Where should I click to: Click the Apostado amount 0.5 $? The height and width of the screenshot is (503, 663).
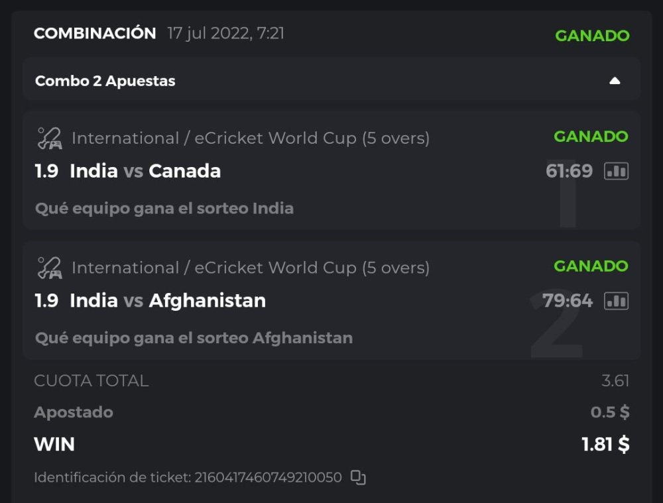point(609,412)
